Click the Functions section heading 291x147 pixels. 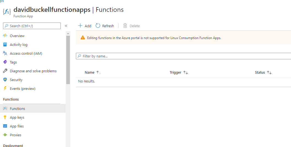[x=11, y=99]
